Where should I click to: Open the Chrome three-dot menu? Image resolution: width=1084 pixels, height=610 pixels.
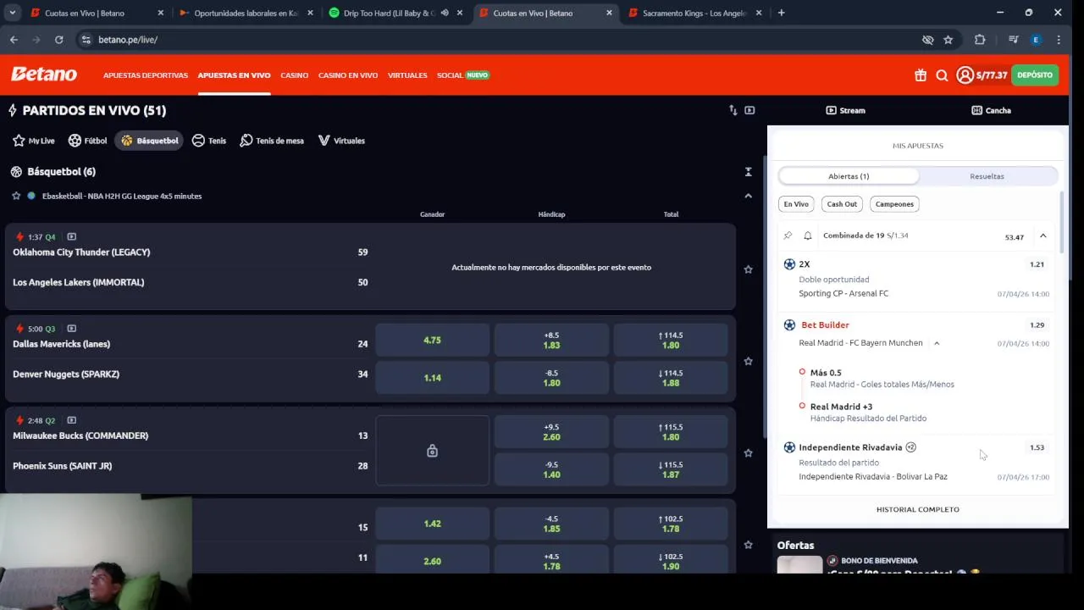[1059, 39]
